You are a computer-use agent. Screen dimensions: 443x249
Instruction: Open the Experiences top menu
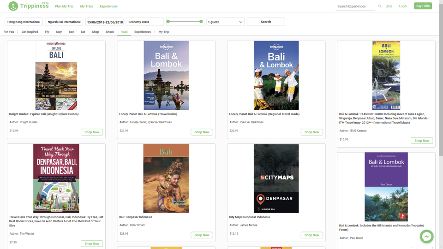click(108, 6)
